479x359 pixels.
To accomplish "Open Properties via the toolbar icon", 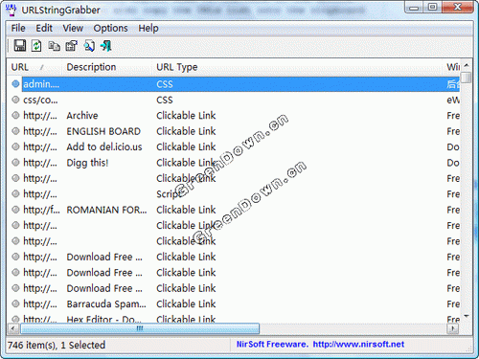I will 71,46.
